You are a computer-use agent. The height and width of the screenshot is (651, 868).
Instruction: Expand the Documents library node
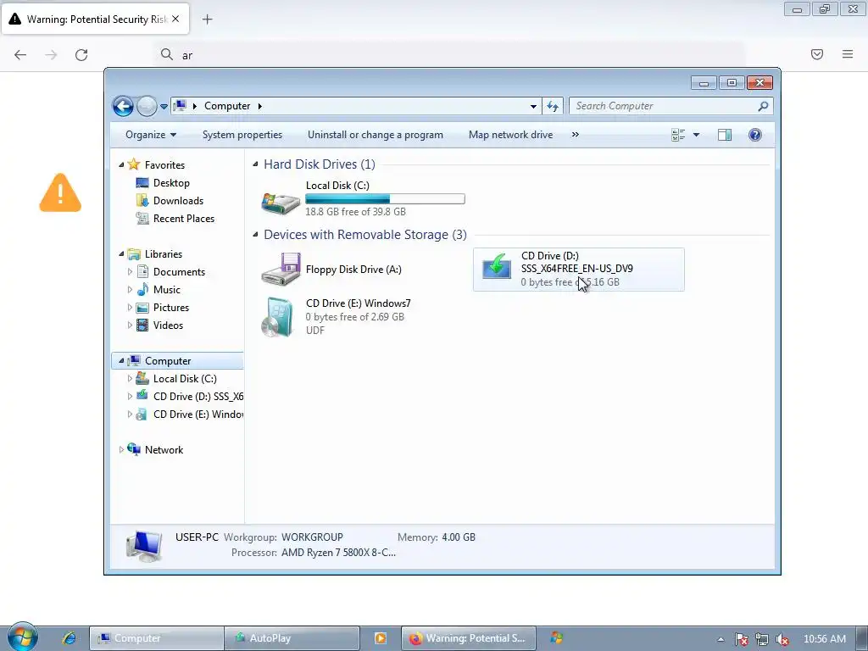[130, 272]
